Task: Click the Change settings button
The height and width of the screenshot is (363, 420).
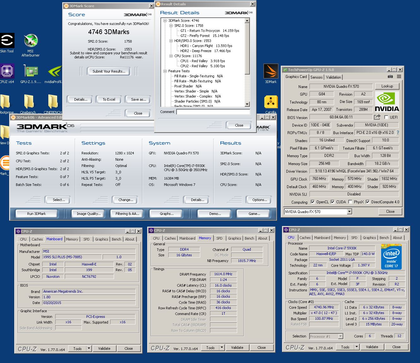Action: (126, 200)
